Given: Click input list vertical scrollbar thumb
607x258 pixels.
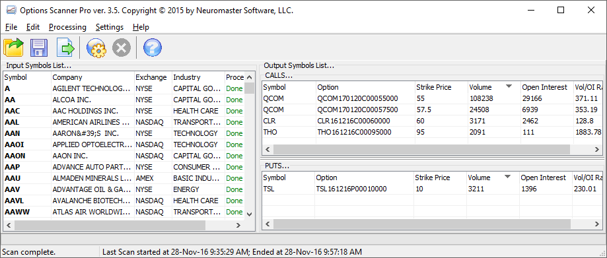Looking at the screenshot, I should coord(249,88).
